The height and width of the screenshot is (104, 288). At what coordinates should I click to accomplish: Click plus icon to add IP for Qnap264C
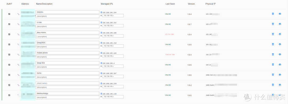[101, 46]
